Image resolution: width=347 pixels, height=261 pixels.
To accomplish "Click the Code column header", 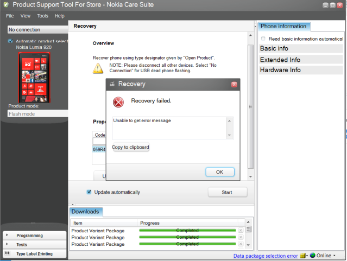I will pos(99,135).
